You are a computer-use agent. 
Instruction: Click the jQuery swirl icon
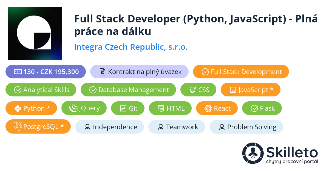tap(73, 108)
